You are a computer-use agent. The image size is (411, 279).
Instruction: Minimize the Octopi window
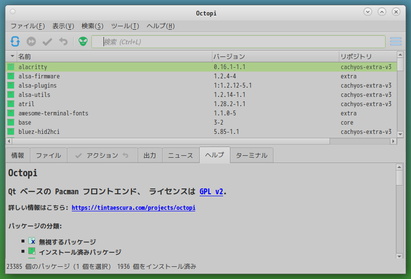coord(368,12)
